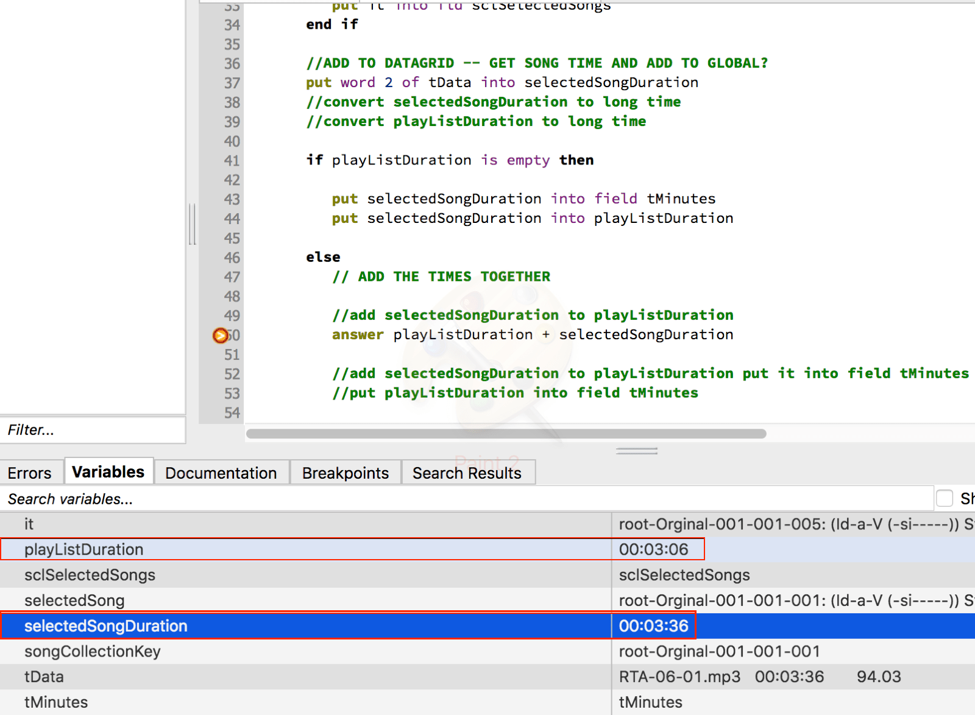Viewport: 975px width, 715px height.
Task: Open the Search Results tab
Action: [467, 473]
